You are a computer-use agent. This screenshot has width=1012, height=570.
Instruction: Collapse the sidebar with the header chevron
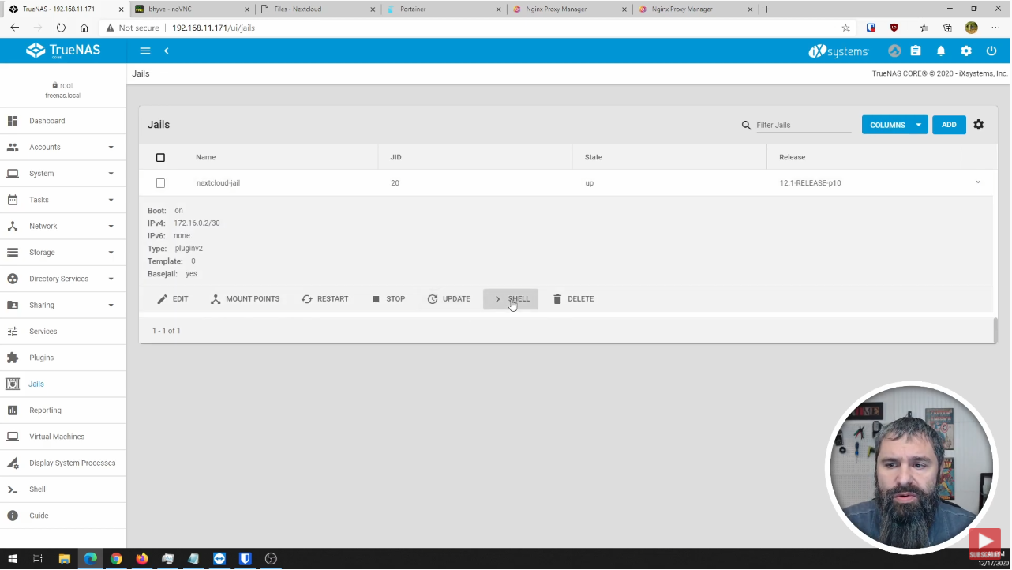pos(166,51)
